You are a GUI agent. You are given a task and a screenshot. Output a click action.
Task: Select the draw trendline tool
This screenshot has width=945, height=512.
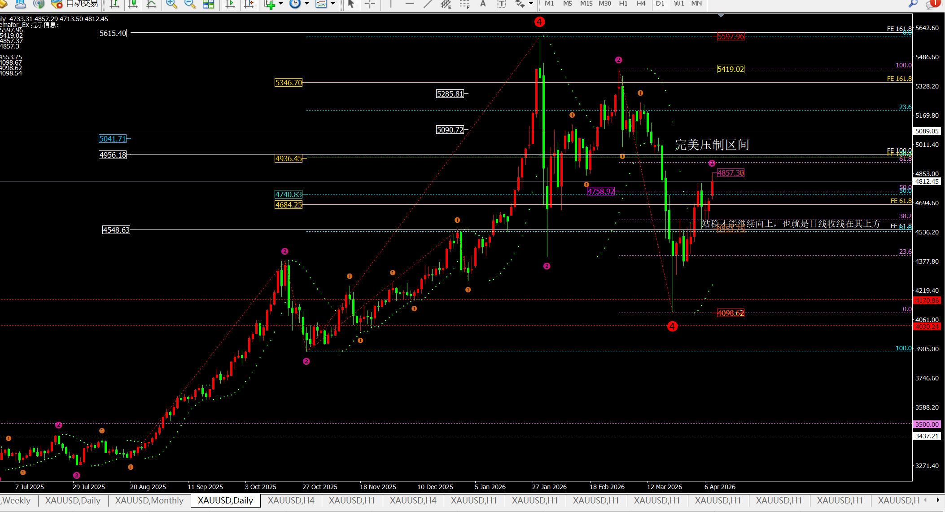(x=428, y=4)
